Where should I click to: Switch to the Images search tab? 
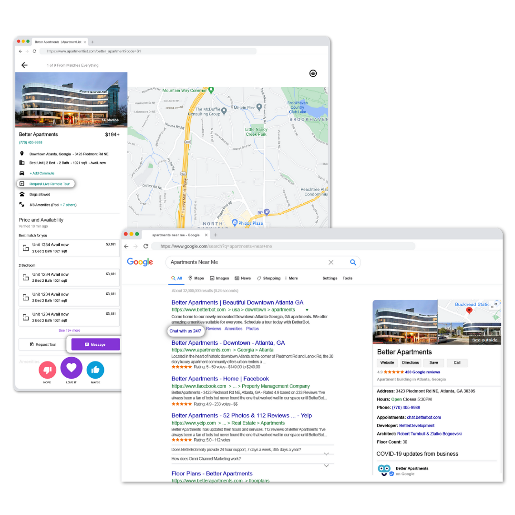tap(219, 278)
